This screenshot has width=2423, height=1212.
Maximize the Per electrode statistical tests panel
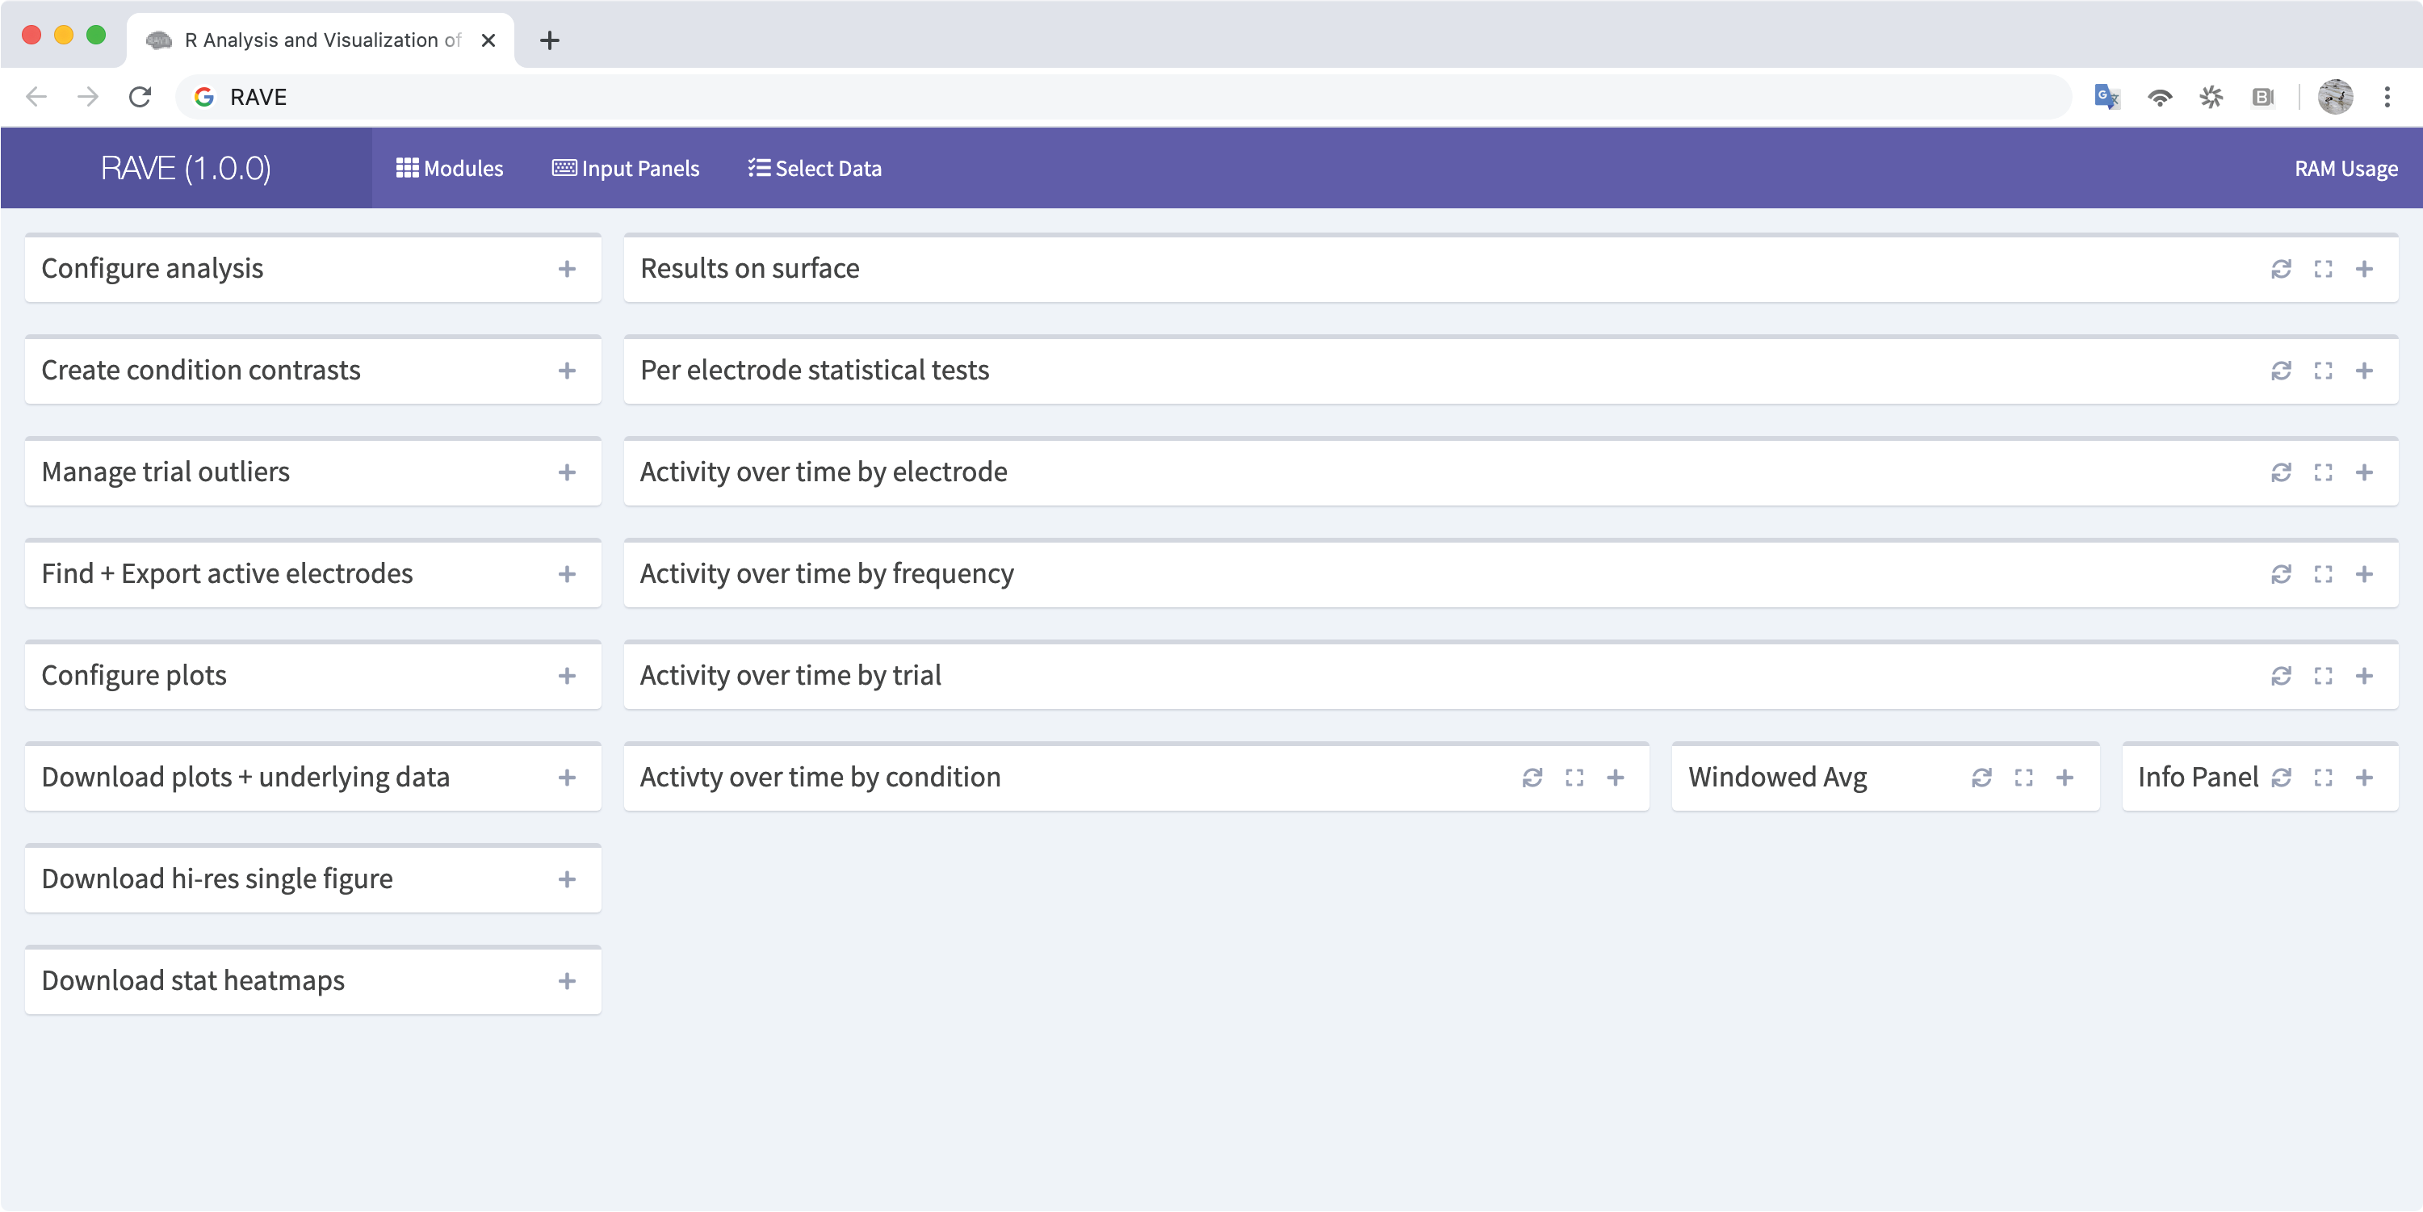click(x=2322, y=371)
